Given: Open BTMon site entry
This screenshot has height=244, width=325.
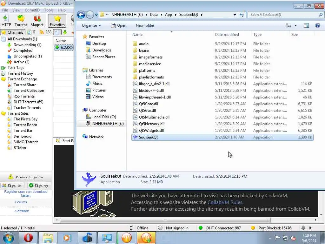Looking at the screenshot, I should (20, 148).
